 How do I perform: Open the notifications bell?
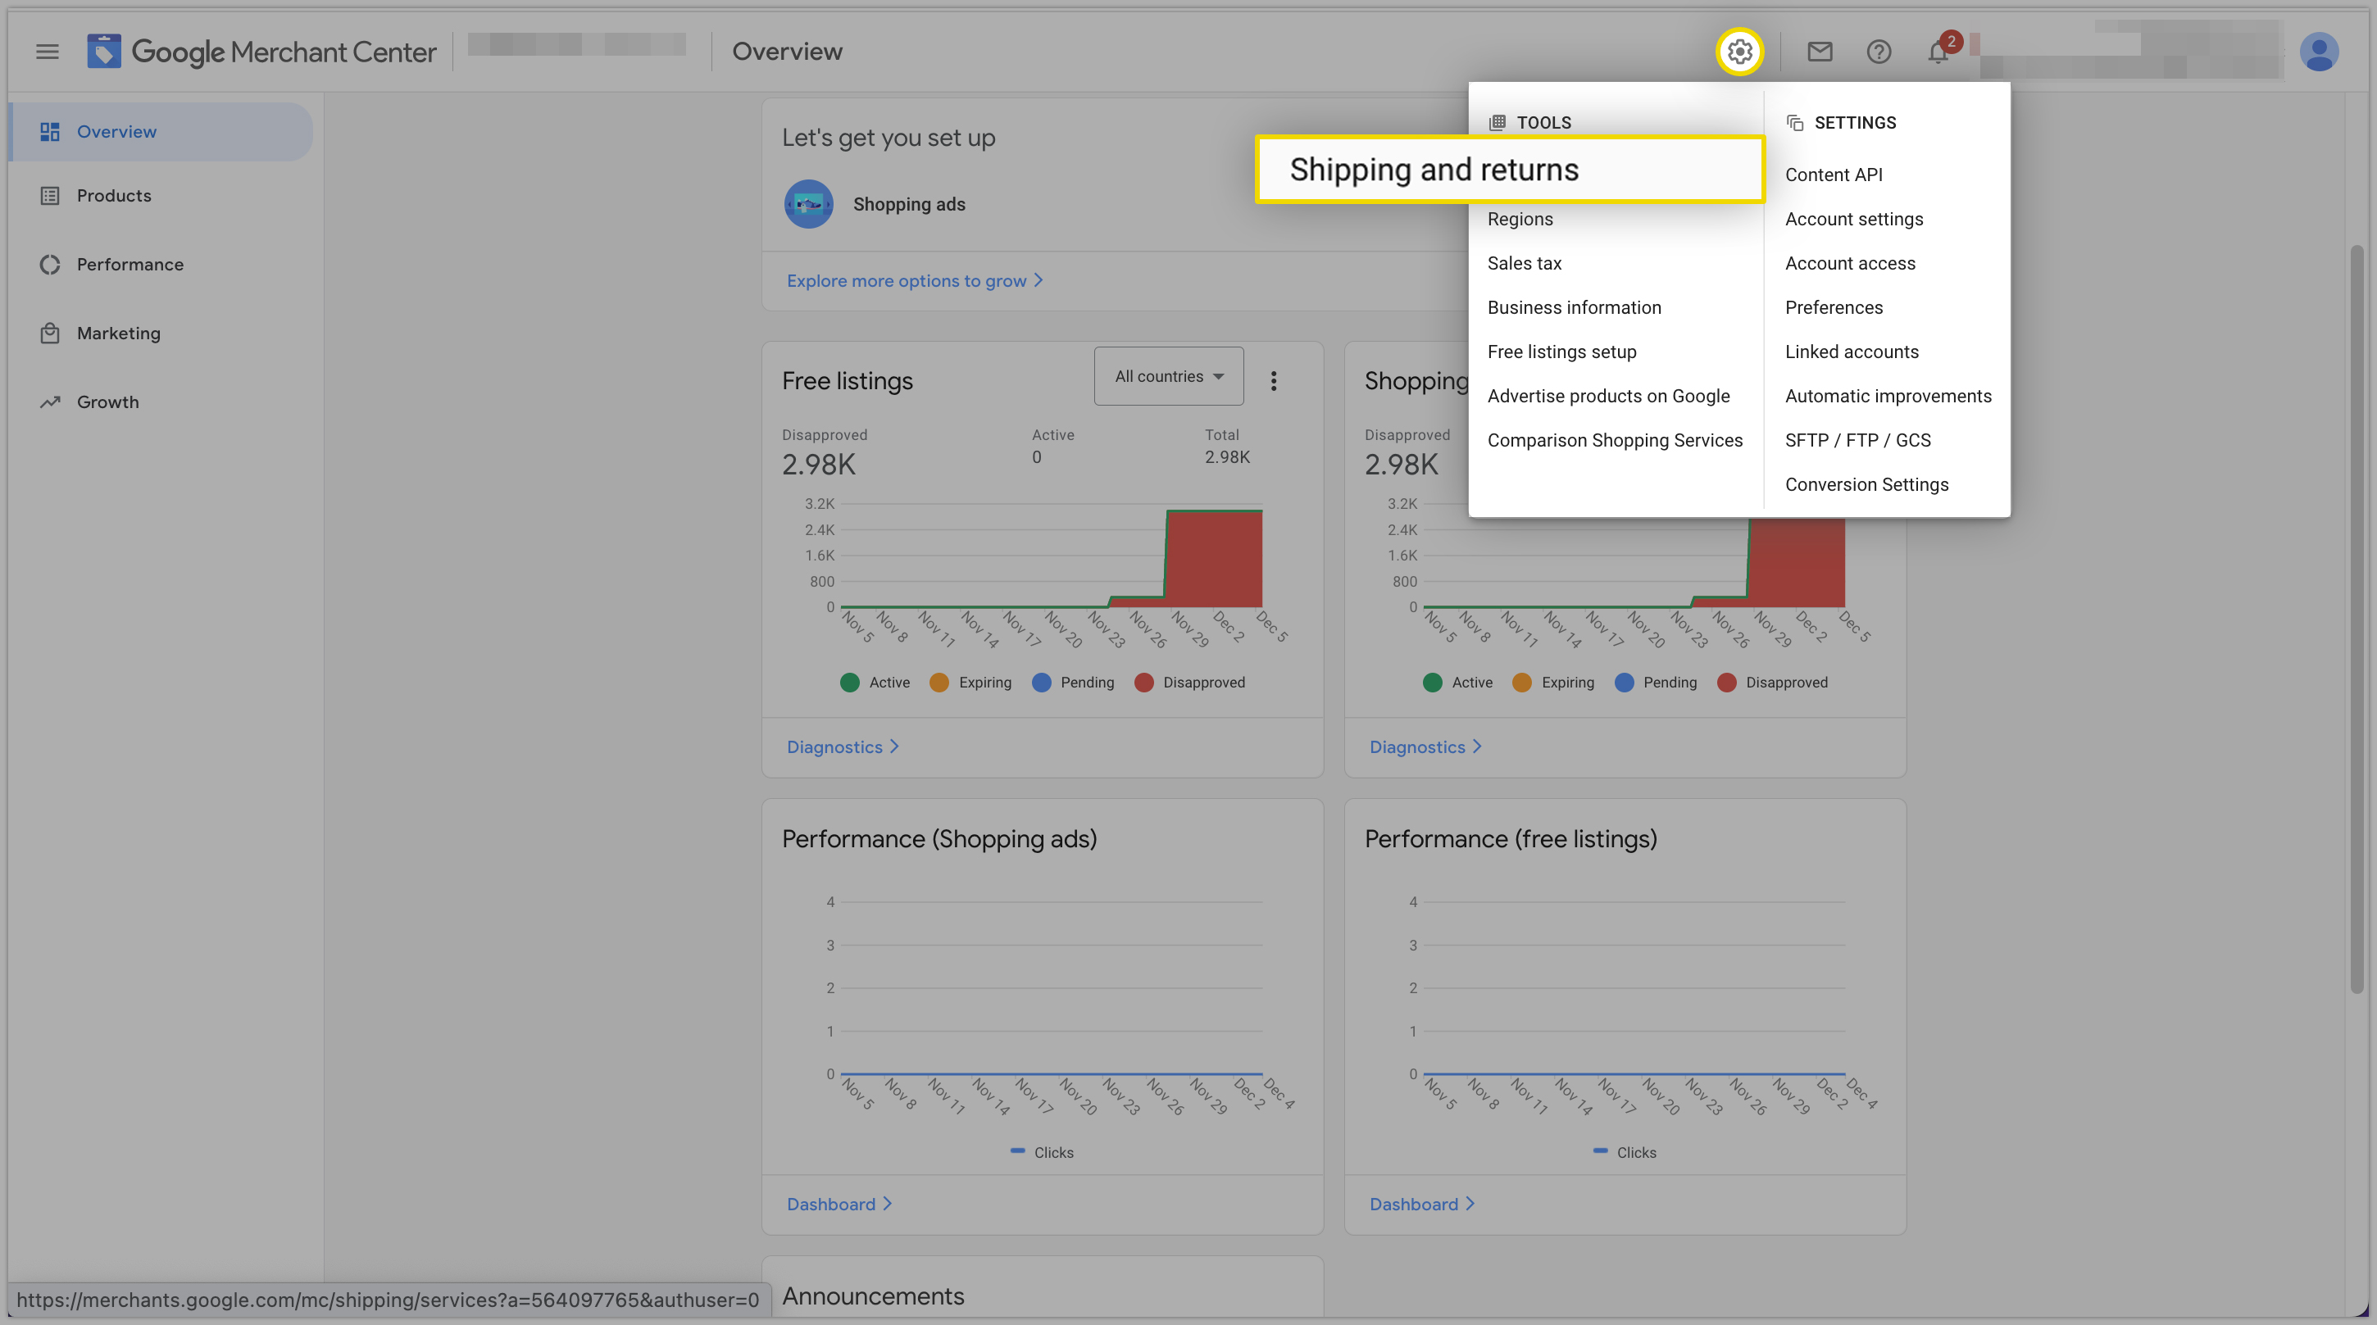coord(1938,52)
